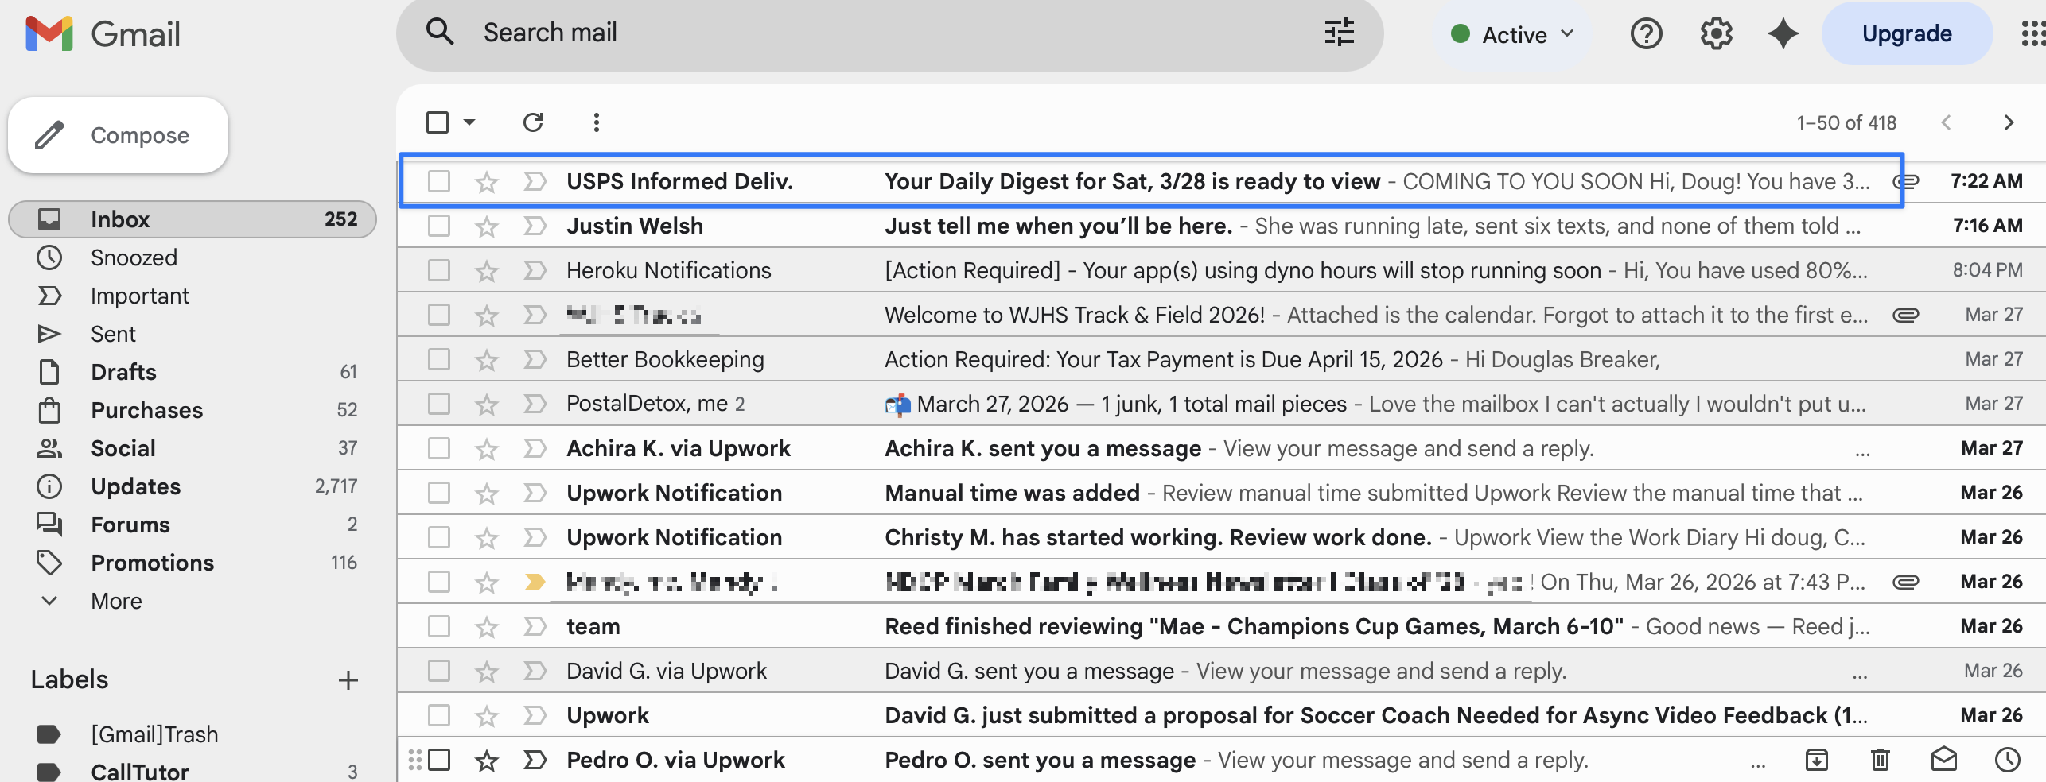The image size is (2046, 782).
Task: Open the Help icon
Action: 1646,33
